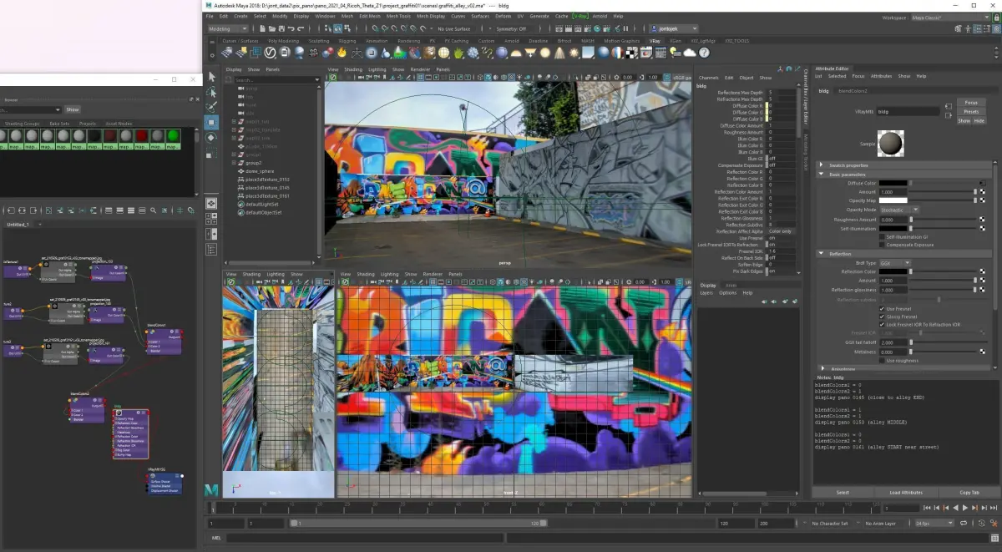Click the Copy Tab button
The height and width of the screenshot is (552, 1002).
pos(969,492)
